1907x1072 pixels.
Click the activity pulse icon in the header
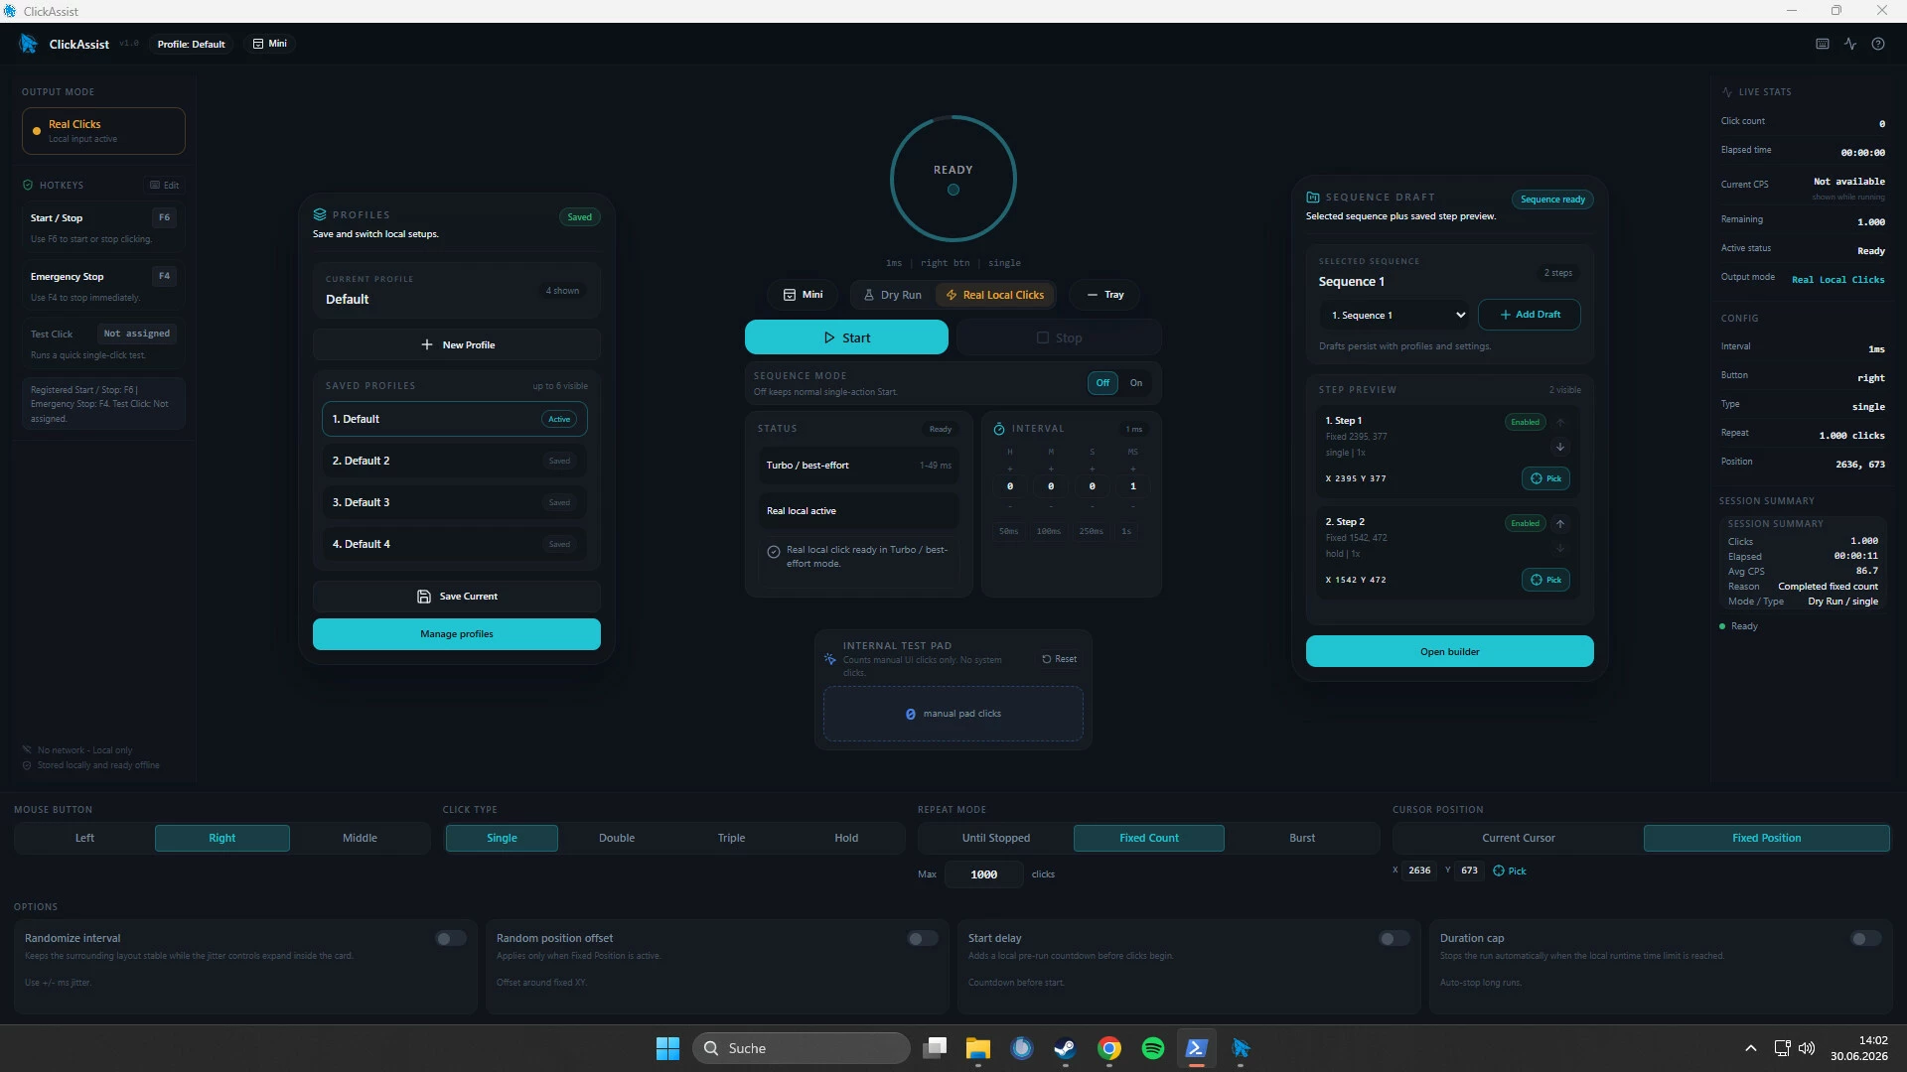click(1850, 44)
